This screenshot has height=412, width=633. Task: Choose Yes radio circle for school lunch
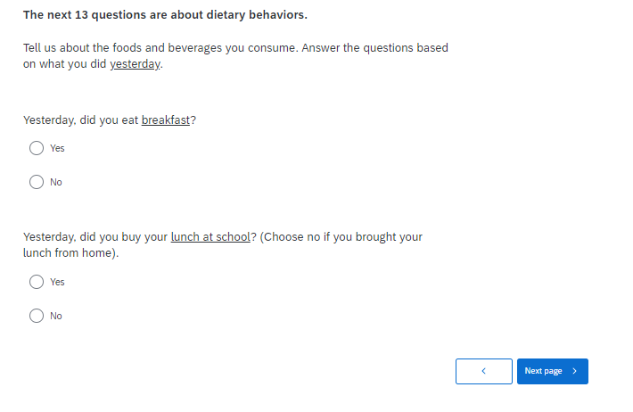[37, 282]
